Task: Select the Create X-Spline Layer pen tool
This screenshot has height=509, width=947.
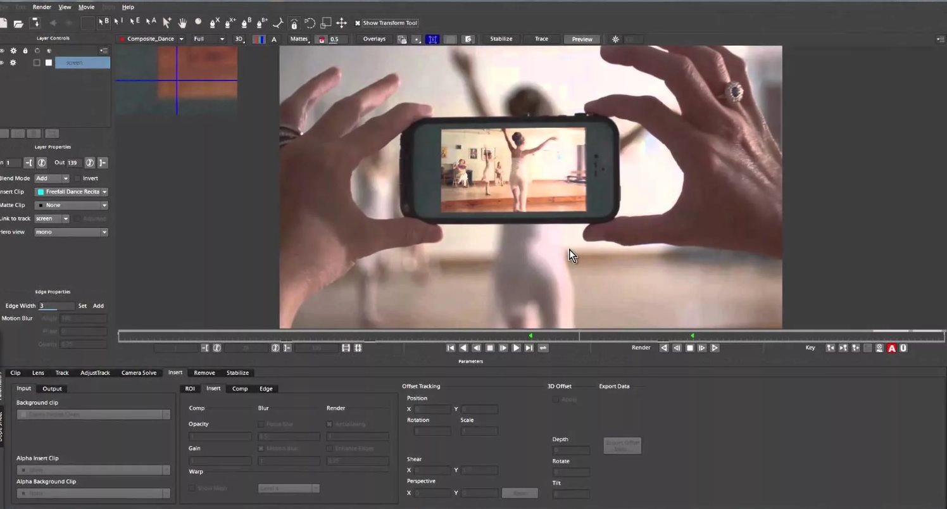Action: point(215,23)
